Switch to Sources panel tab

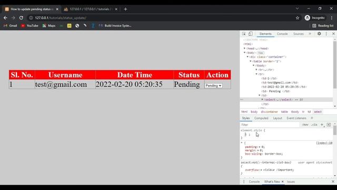[x=299, y=34]
